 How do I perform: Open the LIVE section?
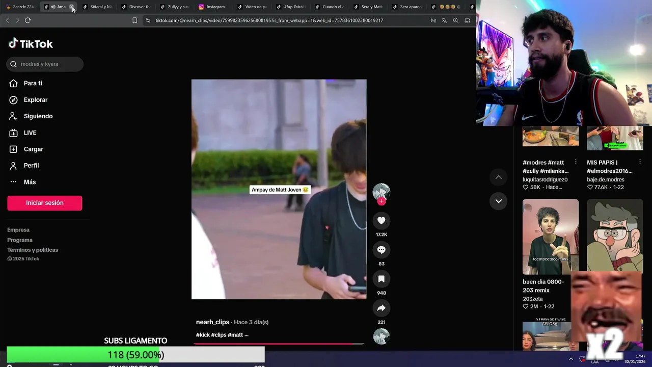coord(30,133)
